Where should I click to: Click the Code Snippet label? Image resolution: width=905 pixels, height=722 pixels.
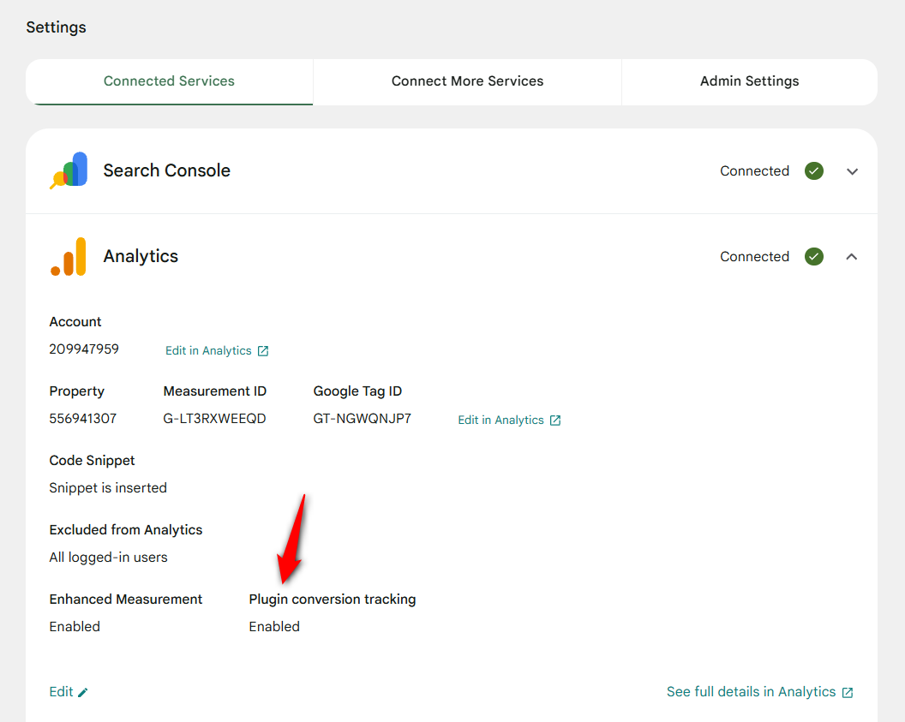(x=92, y=461)
